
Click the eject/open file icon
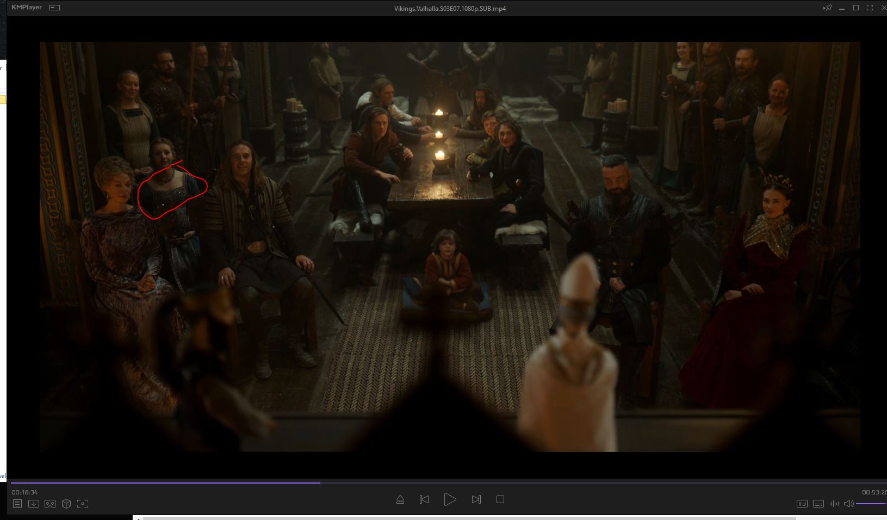[x=400, y=499]
